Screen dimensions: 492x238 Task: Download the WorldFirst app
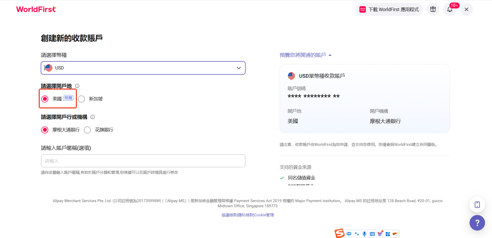(x=389, y=9)
